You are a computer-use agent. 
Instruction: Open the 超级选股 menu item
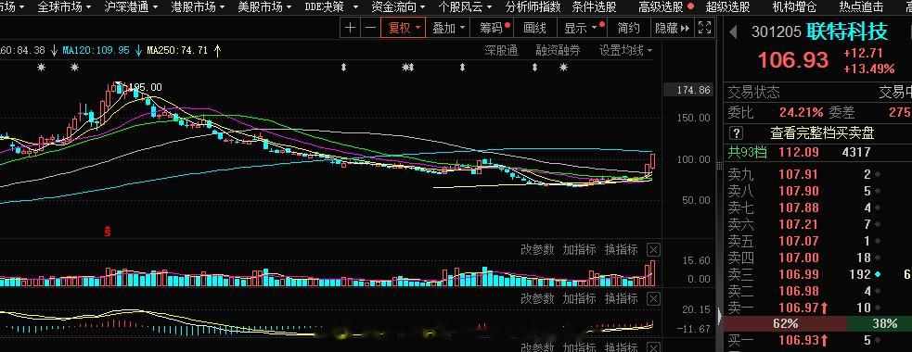(727, 7)
